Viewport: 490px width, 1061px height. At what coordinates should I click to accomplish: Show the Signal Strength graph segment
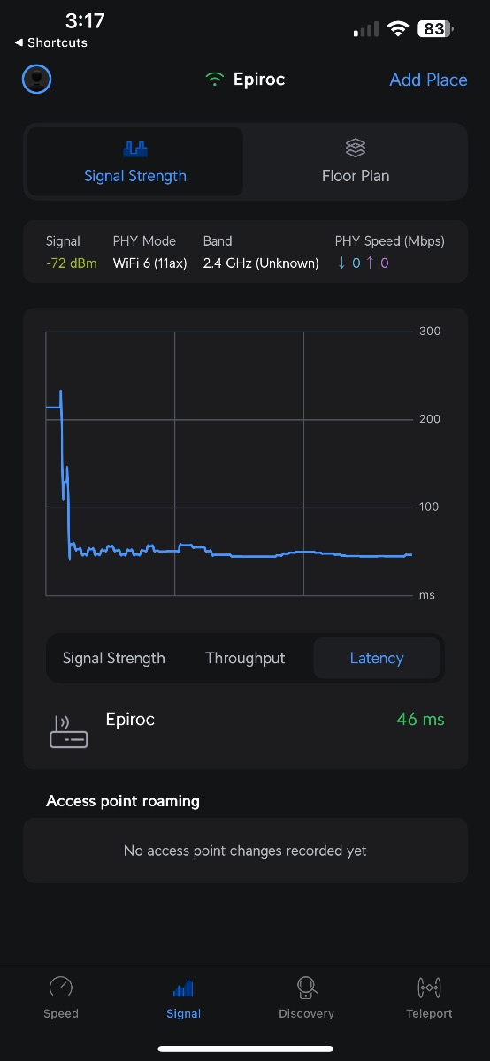click(114, 658)
